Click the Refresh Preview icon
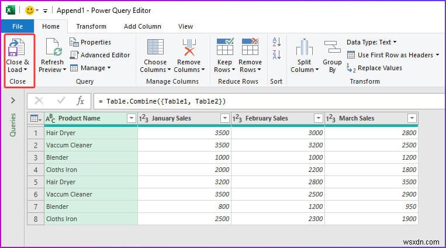The image size is (446, 248). 54,47
